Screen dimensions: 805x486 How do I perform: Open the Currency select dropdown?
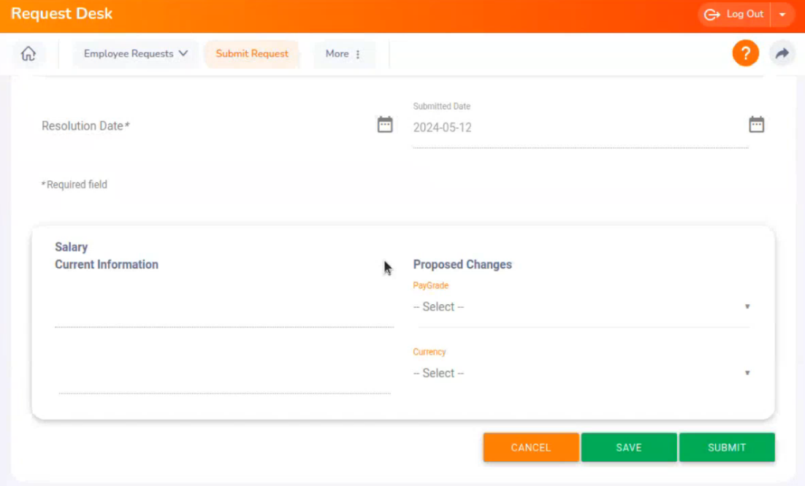click(x=581, y=374)
